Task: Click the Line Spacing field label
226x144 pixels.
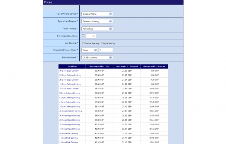Action: (71, 43)
